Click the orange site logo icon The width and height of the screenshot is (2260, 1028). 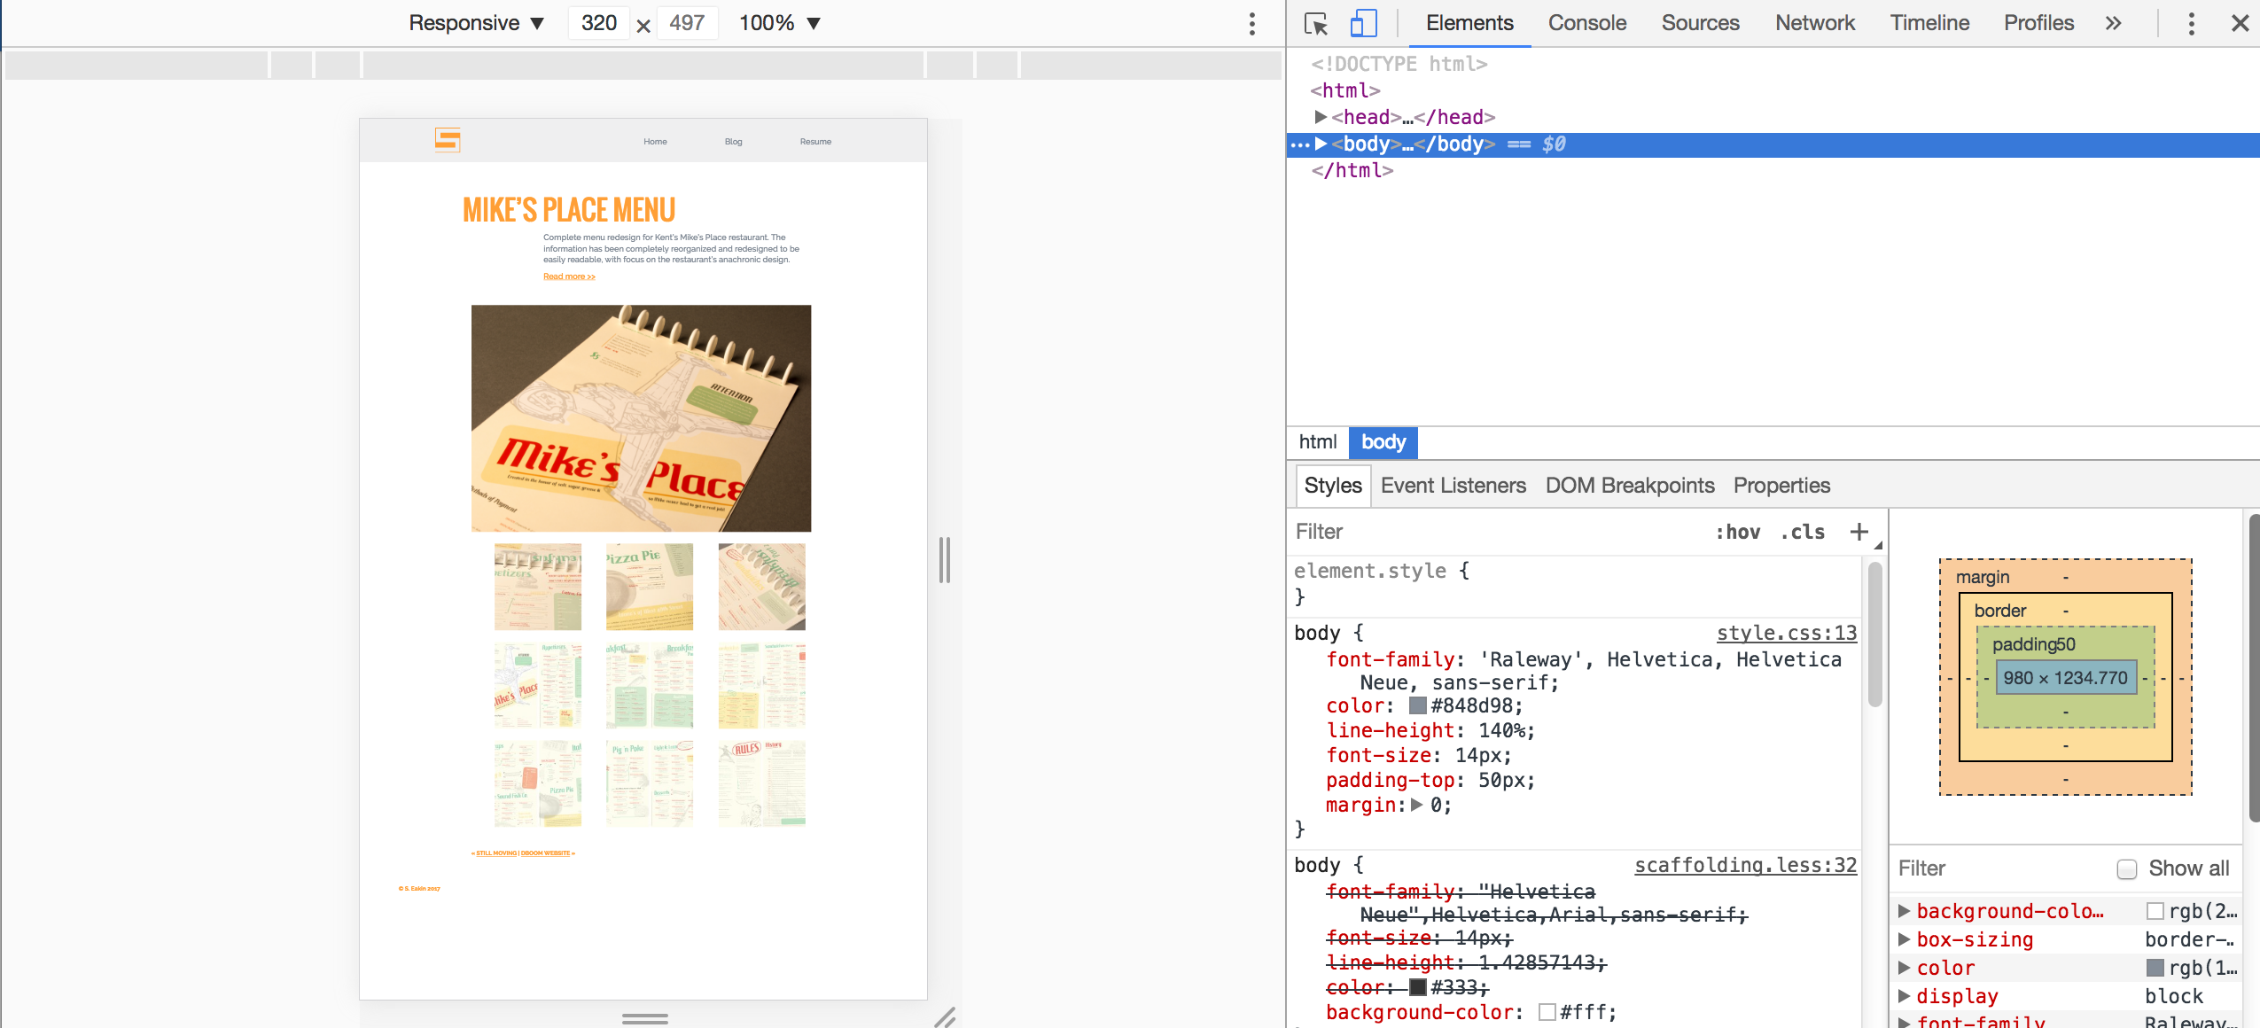click(448, 140)
